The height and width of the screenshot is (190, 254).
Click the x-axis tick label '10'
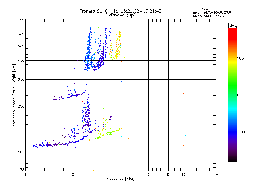click(184, 174)
